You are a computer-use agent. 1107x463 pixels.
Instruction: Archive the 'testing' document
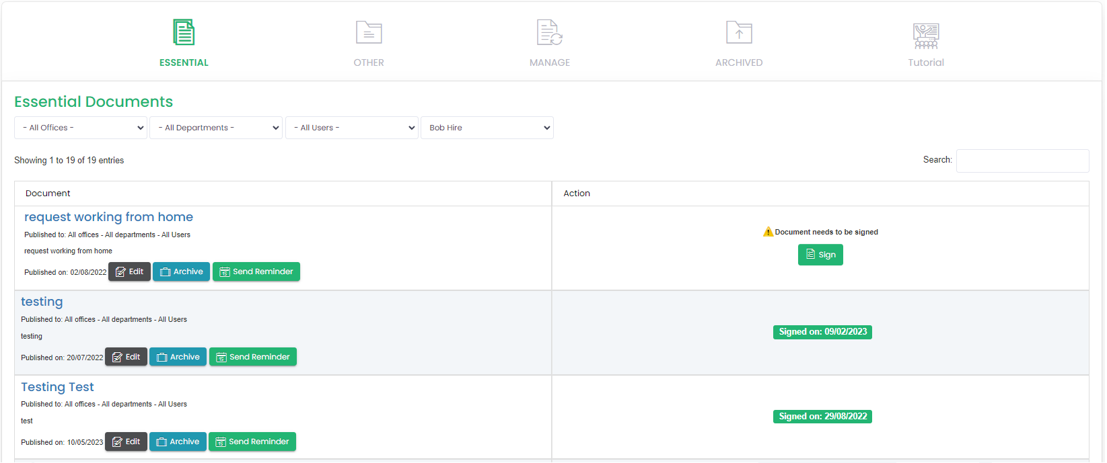coord(178,357)
